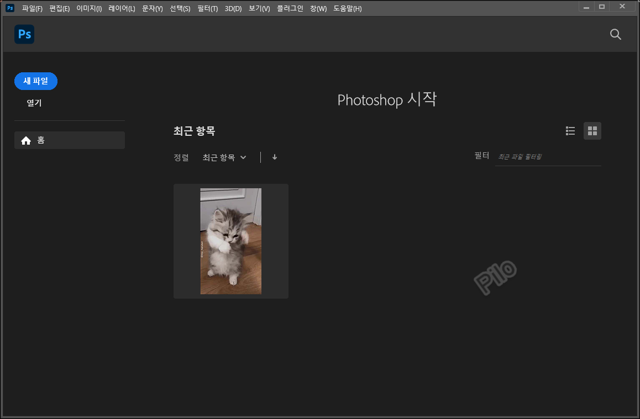Expand the 정렬 sorting options
This screenshot has height=419, width=640.
click(x=224, y=157)
